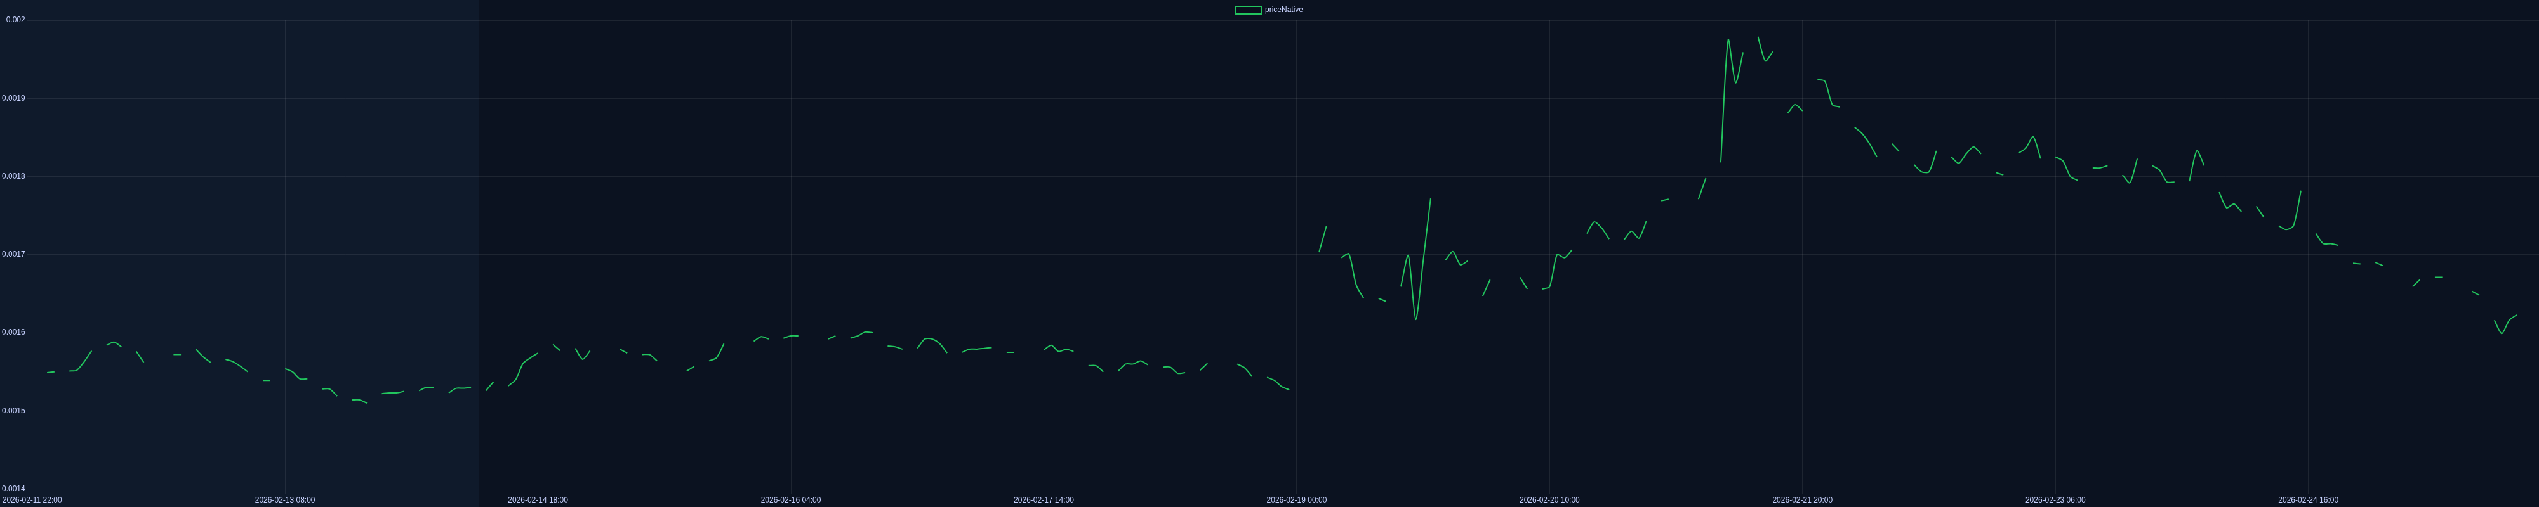The height and width of the screenshot is (507, 2539).
Task: Click the 0.0018 y-axis label
Action: 14,176
